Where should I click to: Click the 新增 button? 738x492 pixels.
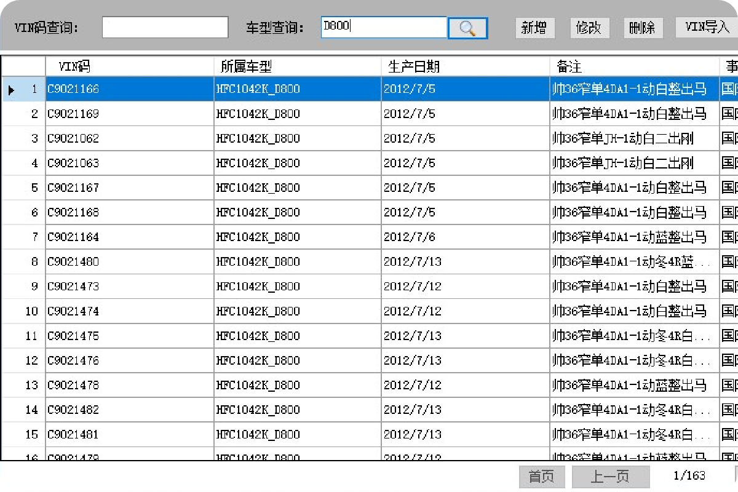point(534,28)
